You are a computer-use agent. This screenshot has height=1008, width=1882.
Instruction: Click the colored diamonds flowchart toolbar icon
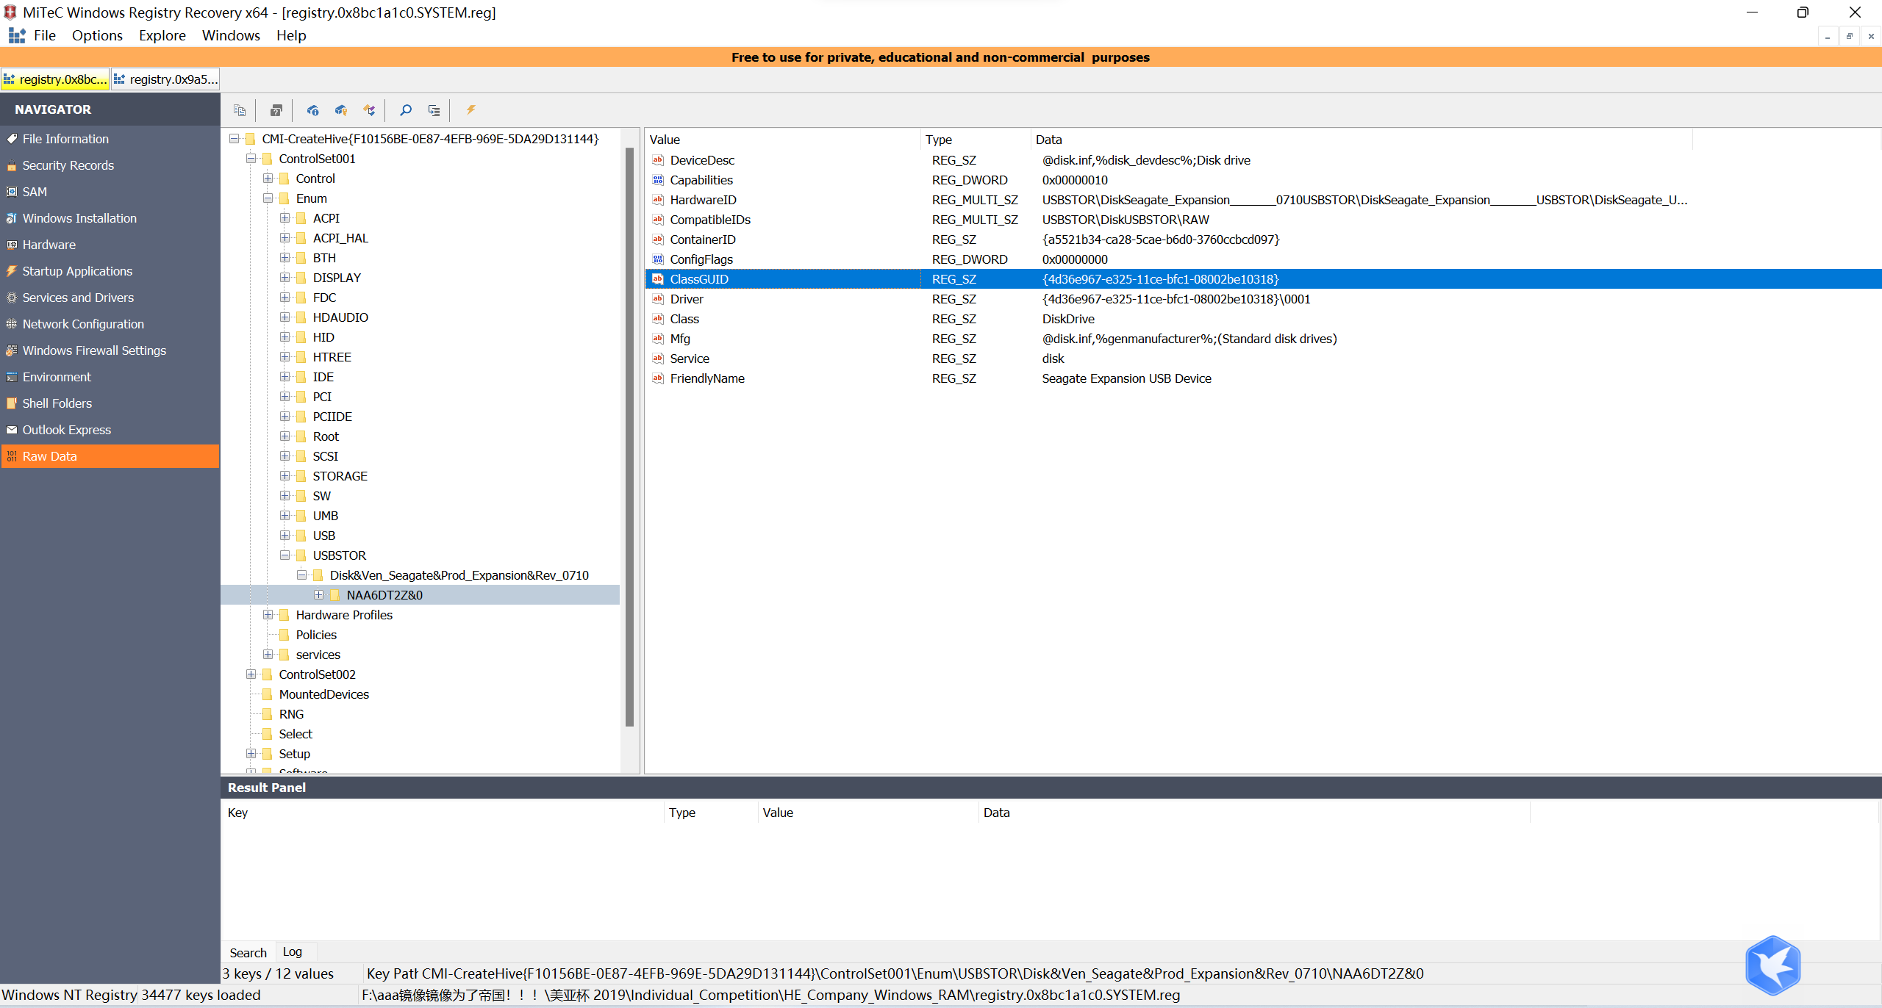point(369,110)
